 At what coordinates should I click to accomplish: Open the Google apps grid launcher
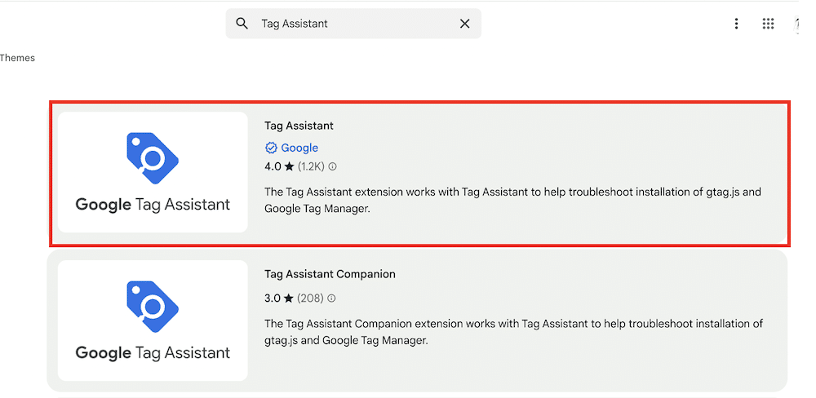(768, 24)
